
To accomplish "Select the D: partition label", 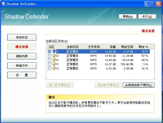I will tap(58, 56).
